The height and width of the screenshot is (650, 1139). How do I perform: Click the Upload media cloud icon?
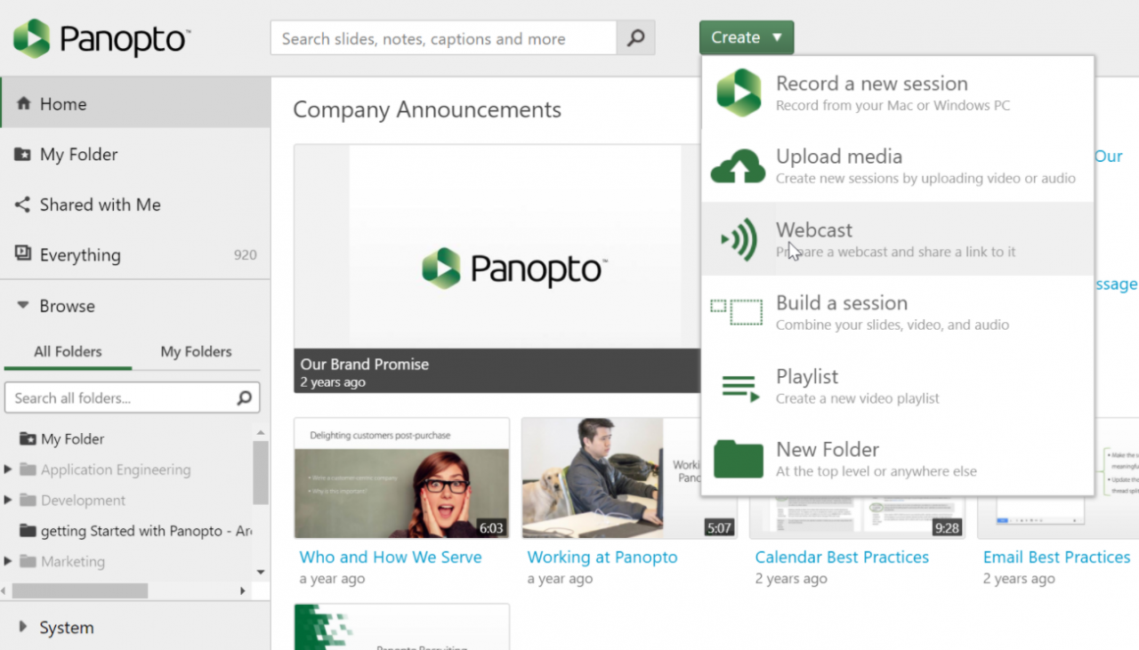739,166
